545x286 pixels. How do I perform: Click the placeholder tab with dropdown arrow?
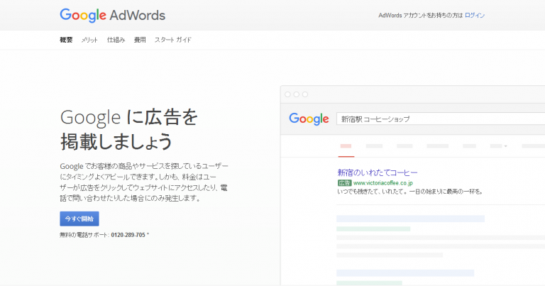pos(498,146)
